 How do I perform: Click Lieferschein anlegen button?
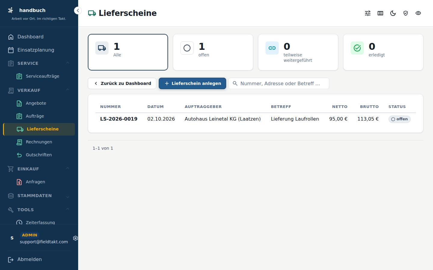[192, 83]
